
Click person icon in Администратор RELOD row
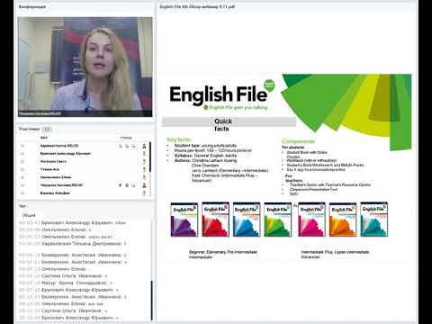(144, 146)
